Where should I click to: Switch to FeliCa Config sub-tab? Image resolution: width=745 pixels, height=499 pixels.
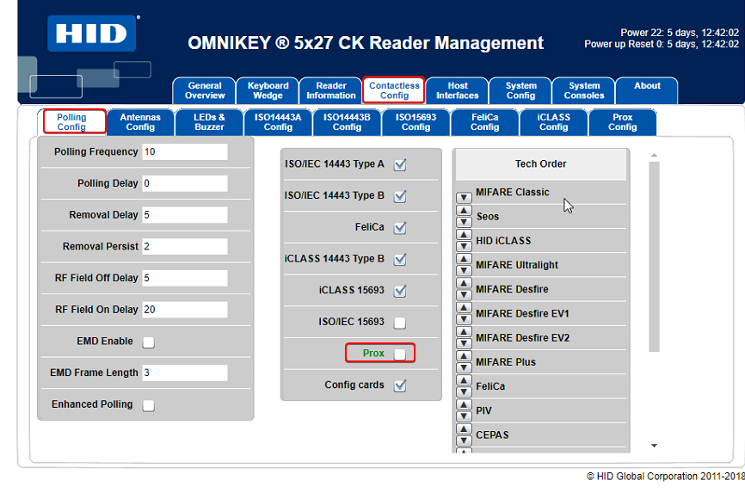[484, 122]
